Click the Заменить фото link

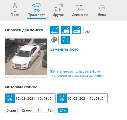pyautogui.click(x=64, y=49)
